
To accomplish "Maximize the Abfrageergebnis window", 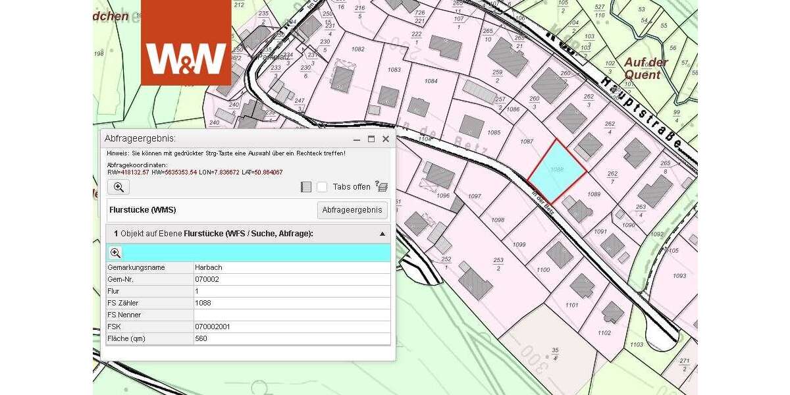I will (371, 139).
